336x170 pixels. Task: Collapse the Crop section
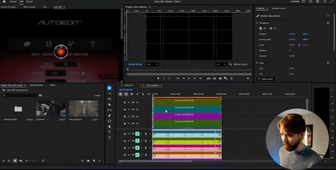pyautogui.click(x=257, y=63)
